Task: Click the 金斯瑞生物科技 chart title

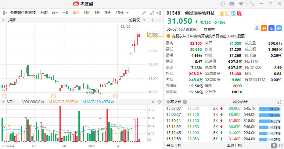Action: tap(23, 13)
